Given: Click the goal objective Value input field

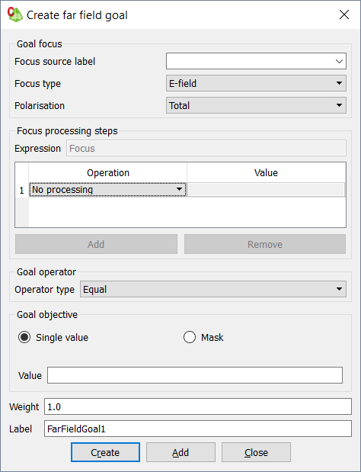Looking at the screenshot, I should click(195, 375).
